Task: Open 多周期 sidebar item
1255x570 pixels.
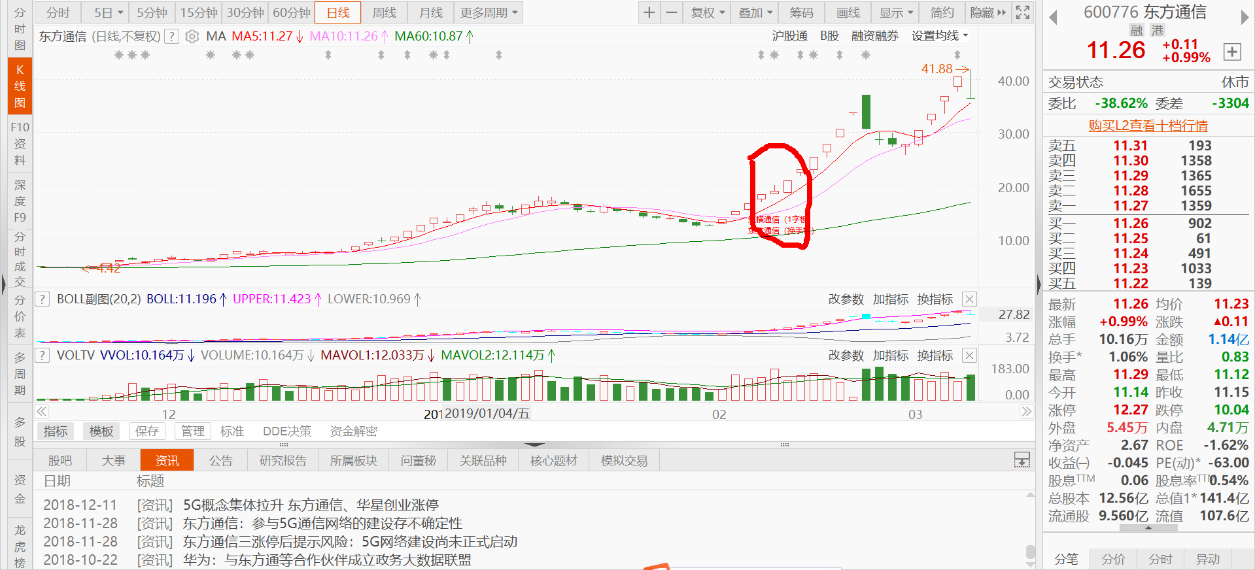Action: coord(20,374)
